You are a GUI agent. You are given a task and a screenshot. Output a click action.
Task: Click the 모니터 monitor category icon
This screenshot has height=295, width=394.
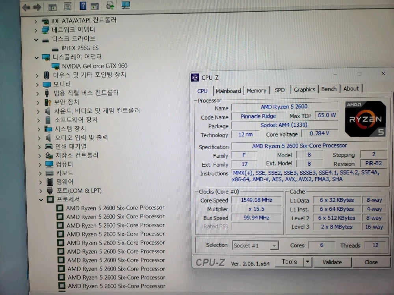pyautogui.click(x=47, y=84)
